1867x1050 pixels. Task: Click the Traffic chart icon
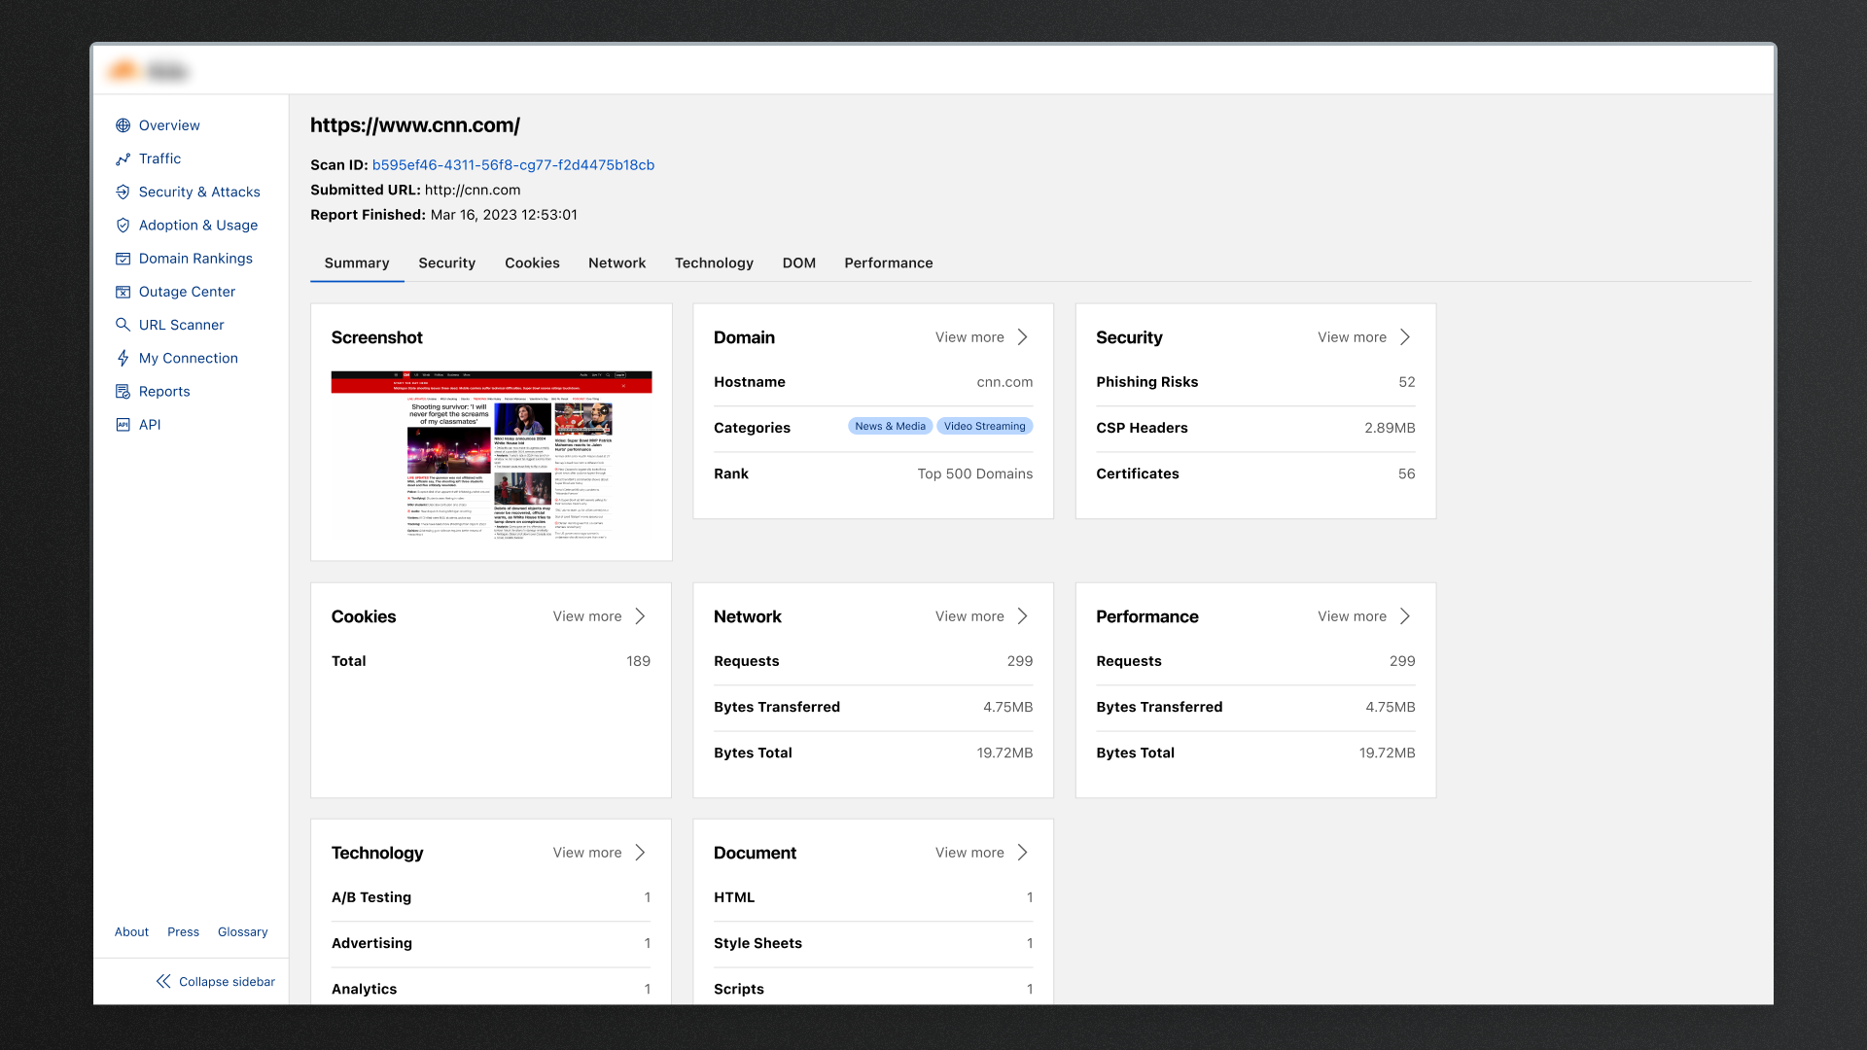(x=123, y=158)
